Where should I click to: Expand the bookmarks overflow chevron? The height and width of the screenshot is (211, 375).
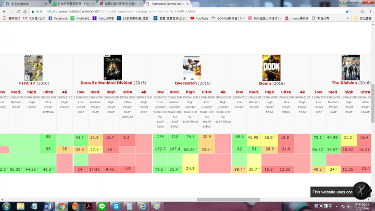pyautogui.click(x=348, y=18)
